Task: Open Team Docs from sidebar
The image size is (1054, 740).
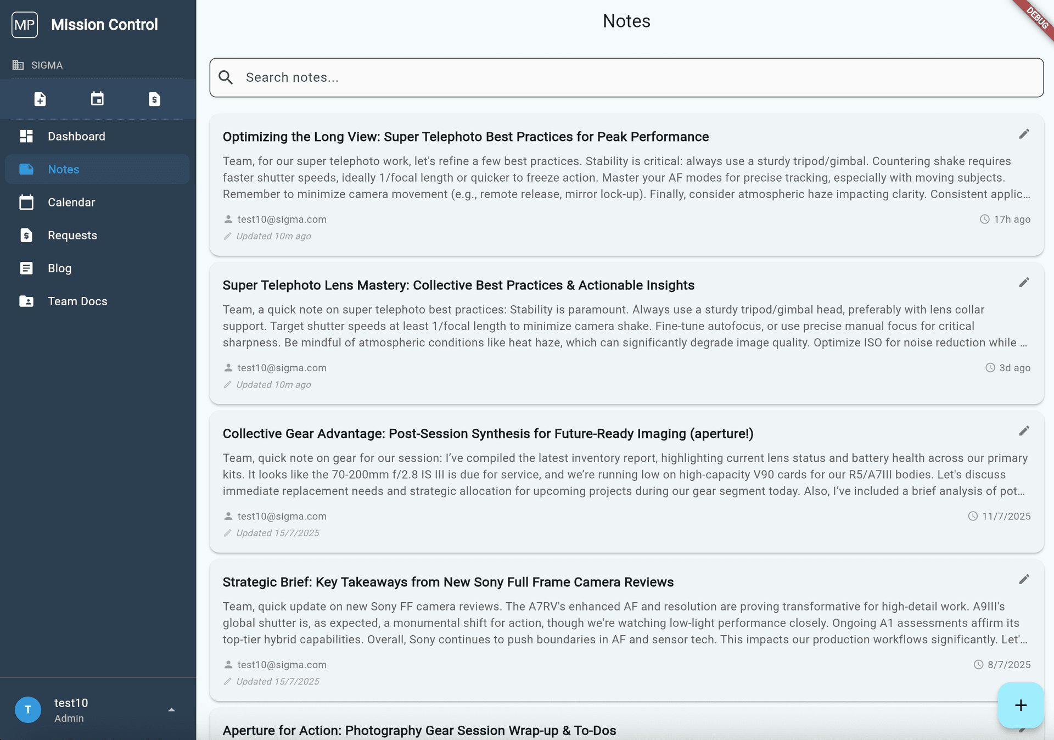Action: [97, 301]
